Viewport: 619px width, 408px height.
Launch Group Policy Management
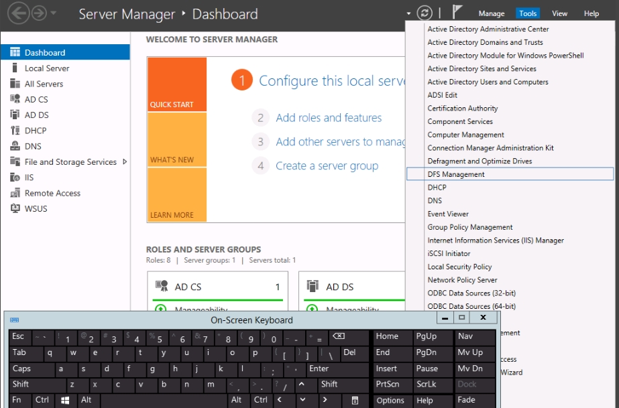click(x=510, y=227)
